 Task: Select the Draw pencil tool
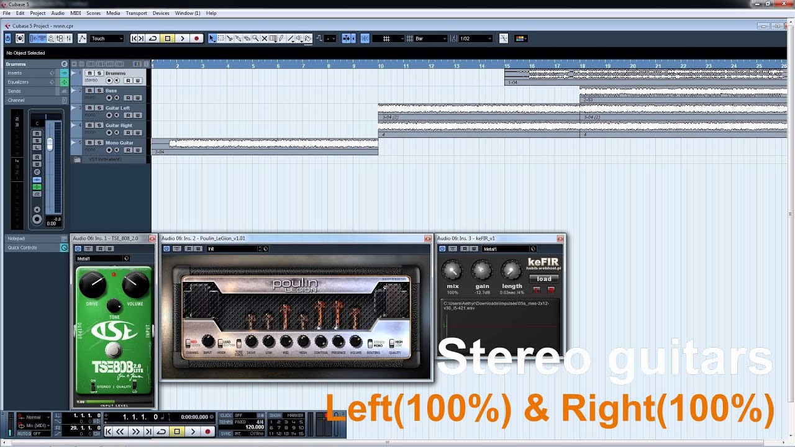coord(281,38)
